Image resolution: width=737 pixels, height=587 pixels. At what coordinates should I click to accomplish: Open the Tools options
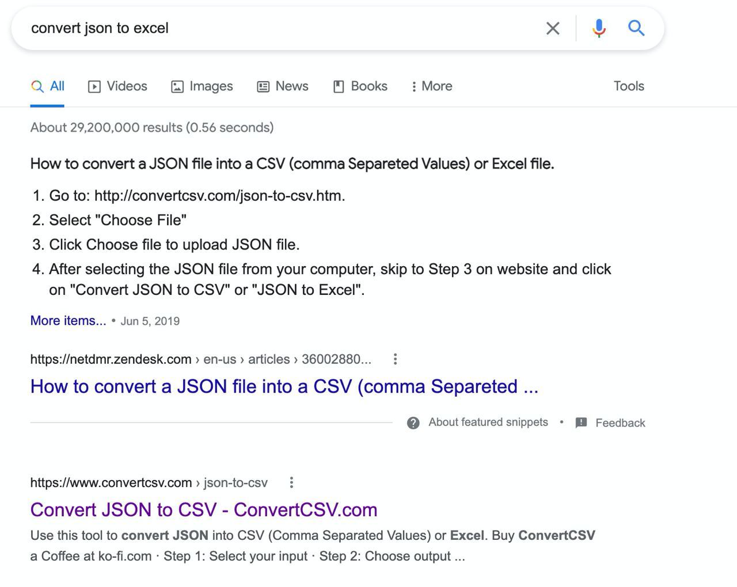pyautogui.click(x=629, y=86)
